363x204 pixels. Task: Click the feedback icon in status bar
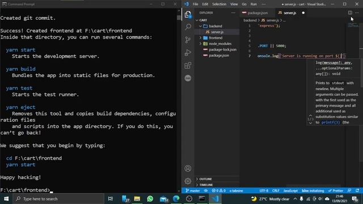pos(349,190)
